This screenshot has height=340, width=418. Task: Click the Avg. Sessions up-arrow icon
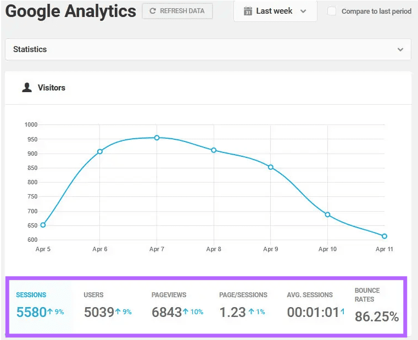pyautogui.click(x=343, y=311)
